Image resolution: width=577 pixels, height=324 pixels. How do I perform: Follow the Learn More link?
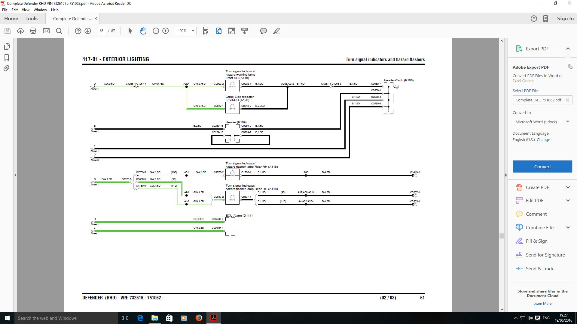click(x=542, y=304)
